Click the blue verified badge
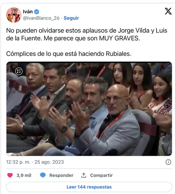Viewport: 175px width, 194px height. [37, 12]
